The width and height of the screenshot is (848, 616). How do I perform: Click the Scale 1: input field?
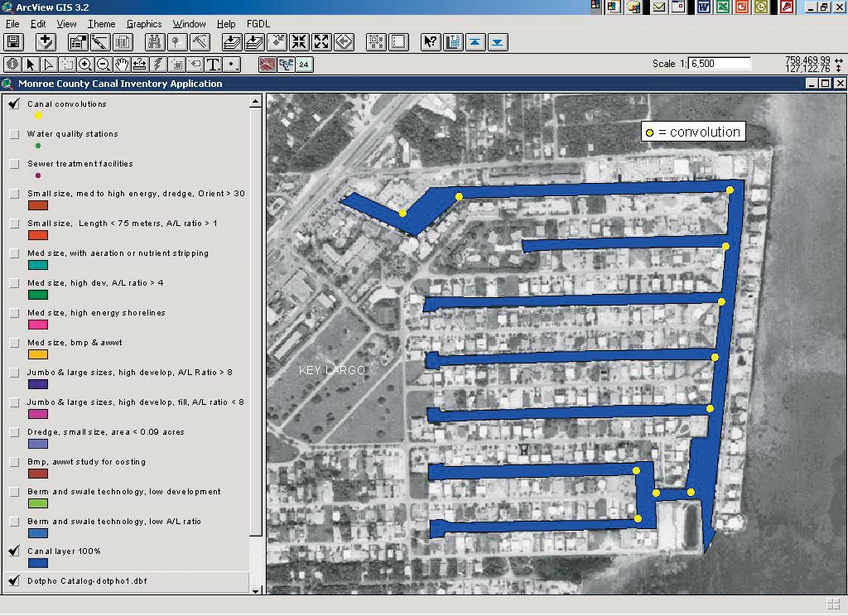720,64
